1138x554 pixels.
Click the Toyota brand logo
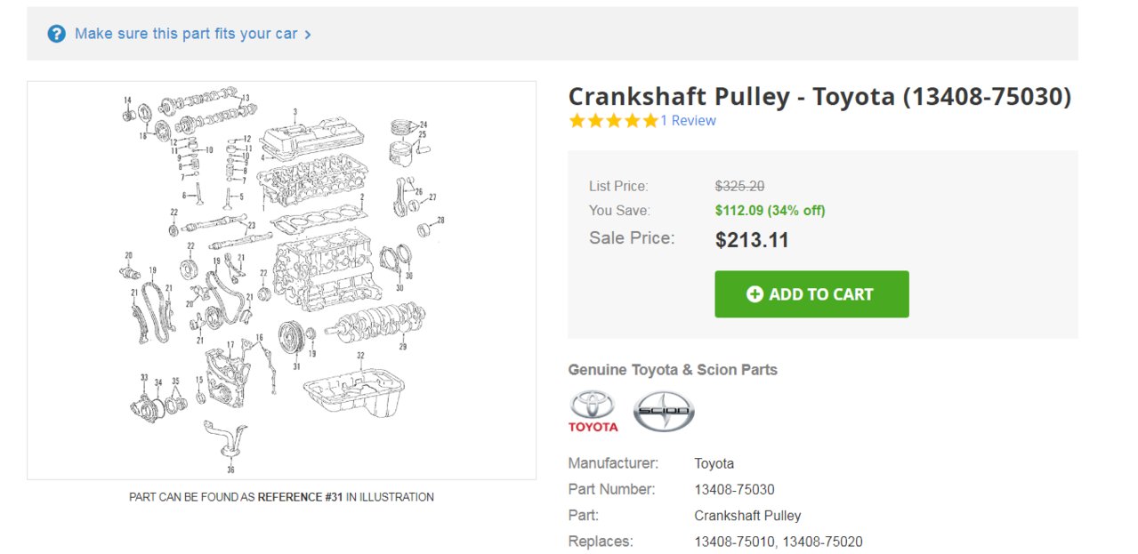[593, 411]
